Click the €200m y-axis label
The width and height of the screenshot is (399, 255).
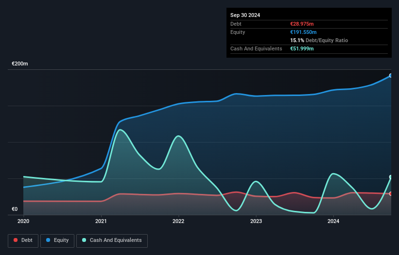tap(20, 64)
